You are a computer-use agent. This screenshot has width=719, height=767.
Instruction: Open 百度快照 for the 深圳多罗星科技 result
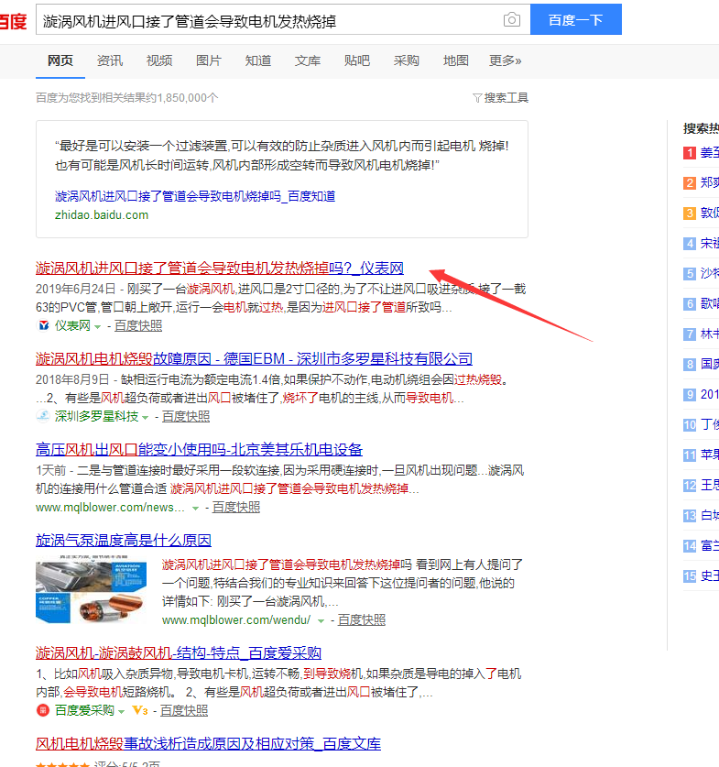coord(186,416)
